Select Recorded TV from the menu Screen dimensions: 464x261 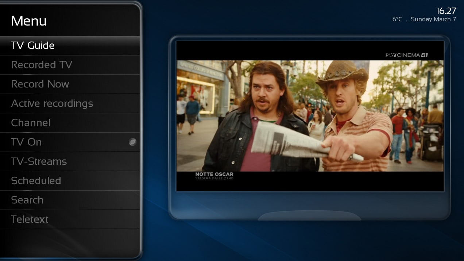pos(42,65)
